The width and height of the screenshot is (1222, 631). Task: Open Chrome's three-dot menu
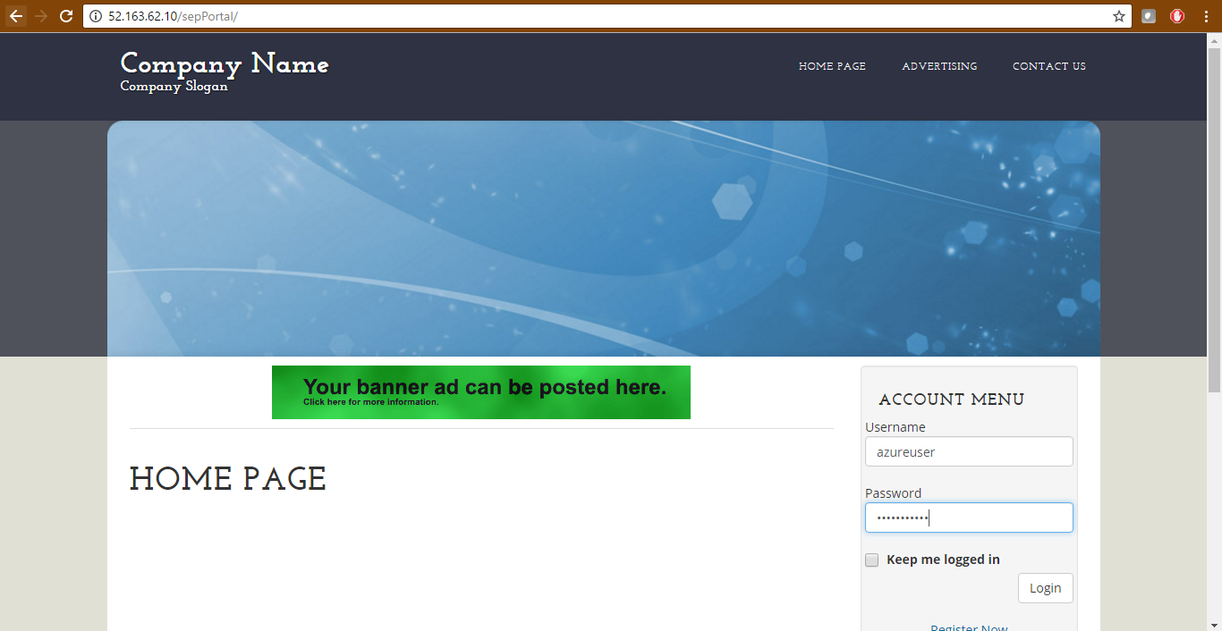pyautogui.click(x=1206, y=16)
